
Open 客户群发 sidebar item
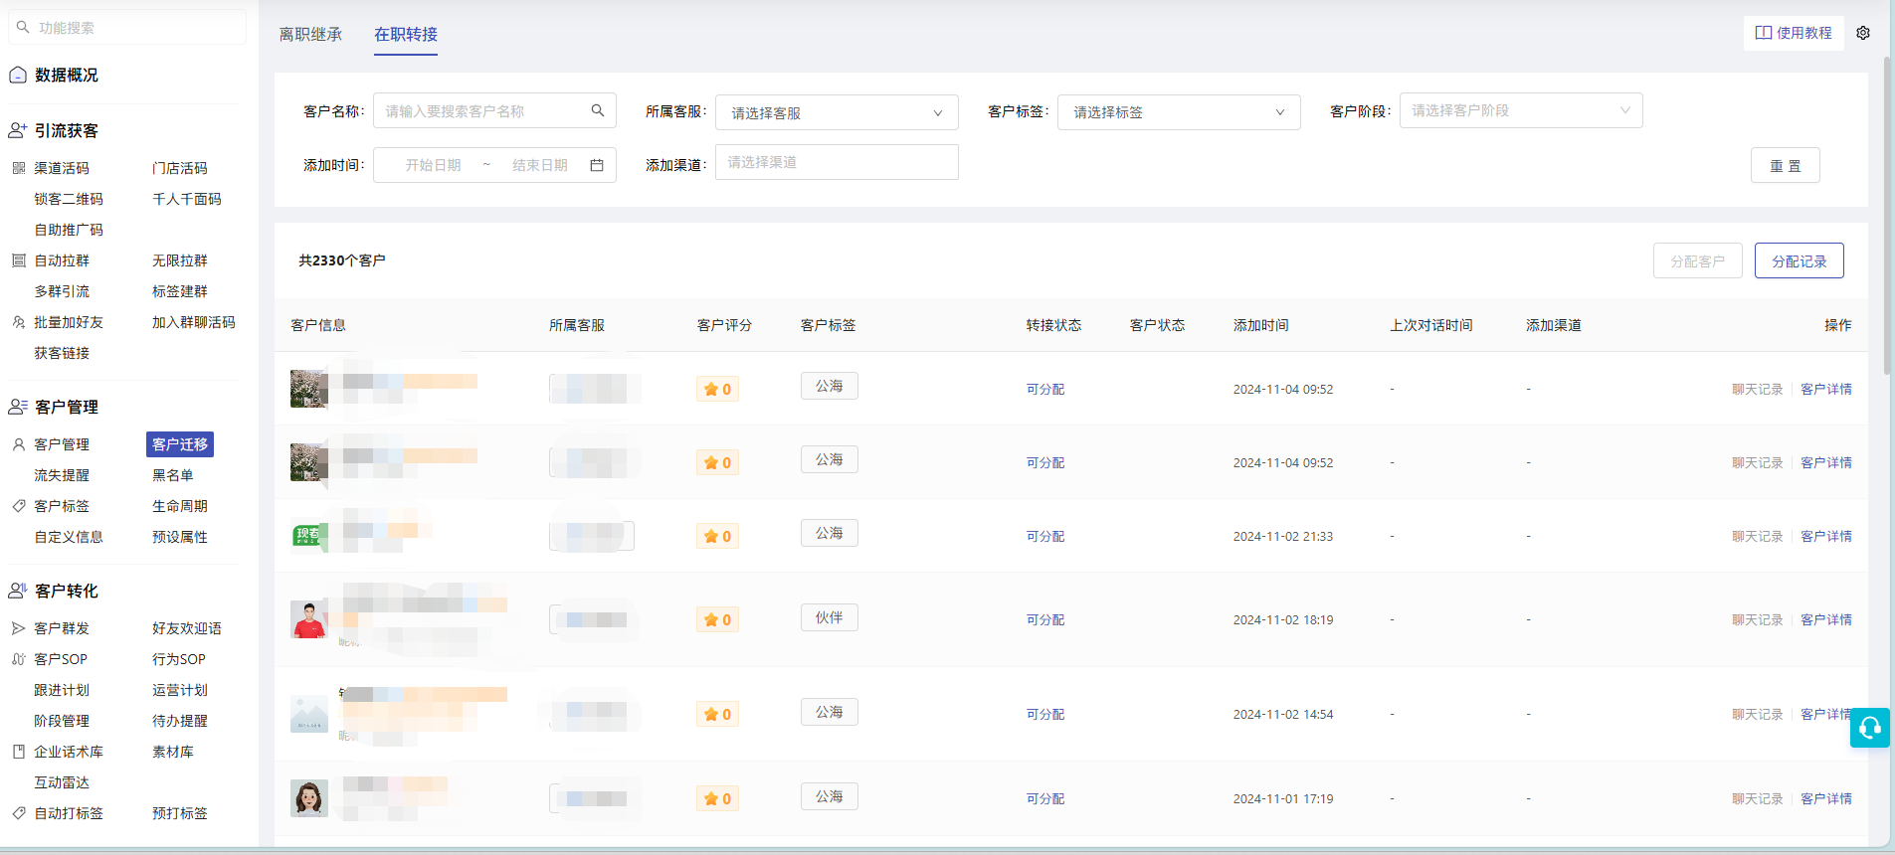point(62,628)
